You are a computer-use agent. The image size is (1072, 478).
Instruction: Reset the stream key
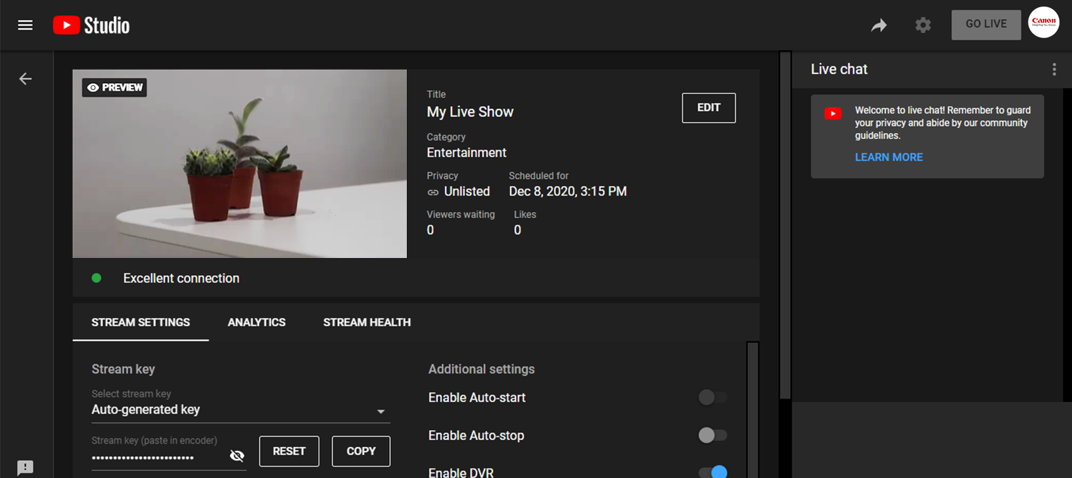(289, 451)
